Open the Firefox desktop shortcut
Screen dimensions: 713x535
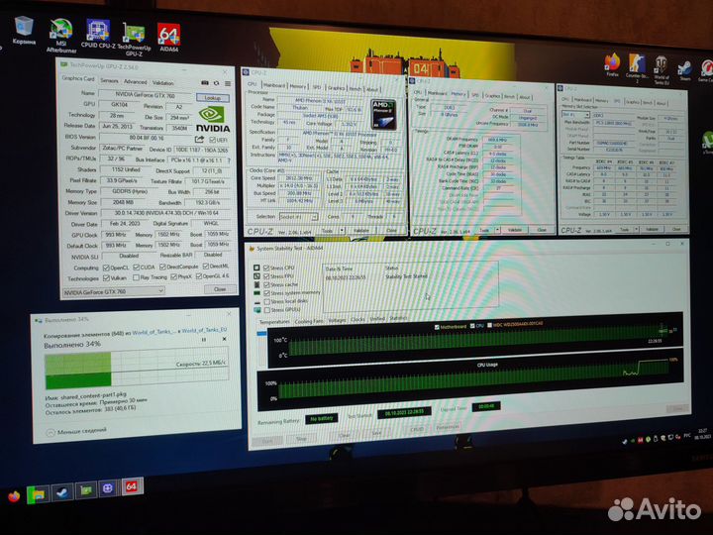coord(613,64)
